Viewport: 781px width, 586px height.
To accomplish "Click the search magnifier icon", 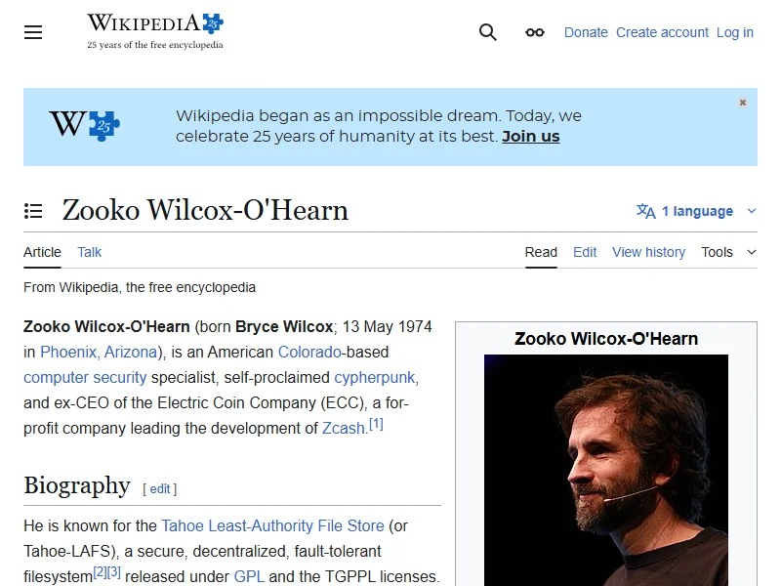I will click(487, 32).
